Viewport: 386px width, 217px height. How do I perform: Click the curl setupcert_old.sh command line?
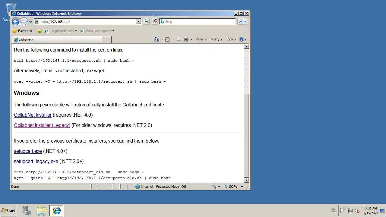point(79,172)
